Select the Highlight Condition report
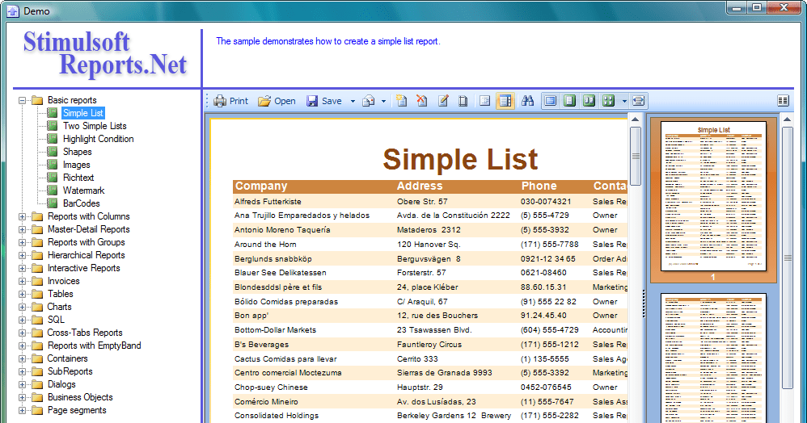Viewport: 807px width, 423px height. click(x=98, y=139)
